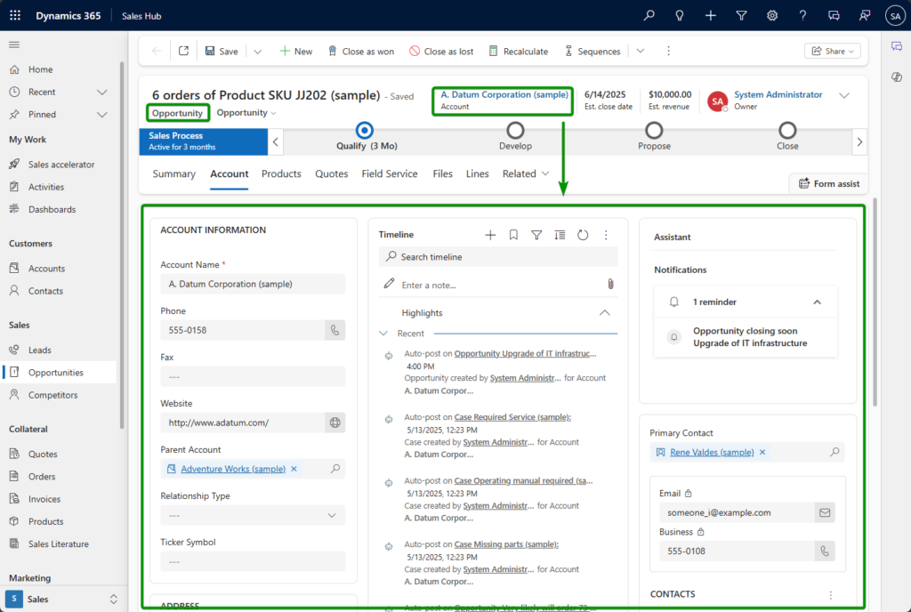
Task: Open the Dynamics 365 app launcher waffle
Action: tap(15, 16)
